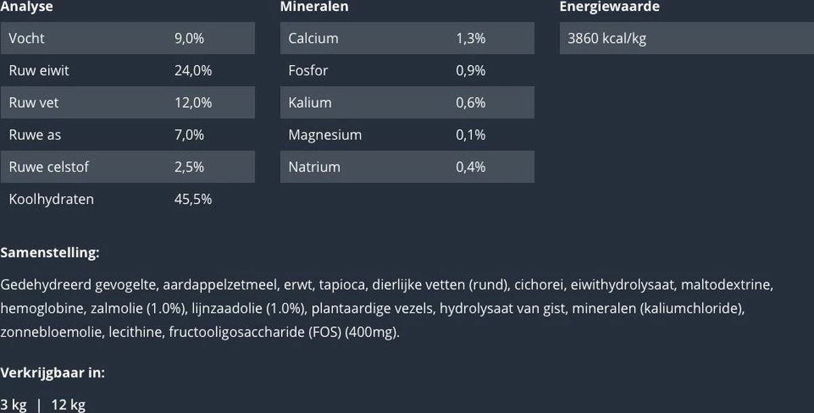Click the Ruw eiwit 24,0% row
The width and height of the screenshot is (814, 413).
tap(128, 71)
